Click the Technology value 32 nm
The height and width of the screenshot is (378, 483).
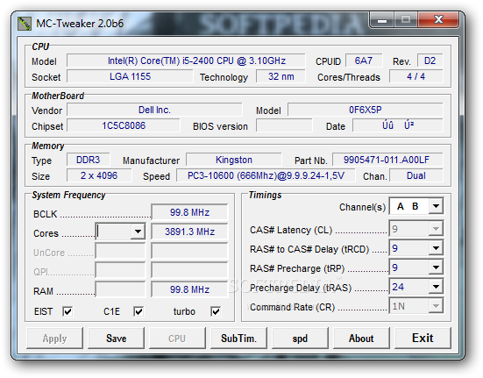[281, 76]
